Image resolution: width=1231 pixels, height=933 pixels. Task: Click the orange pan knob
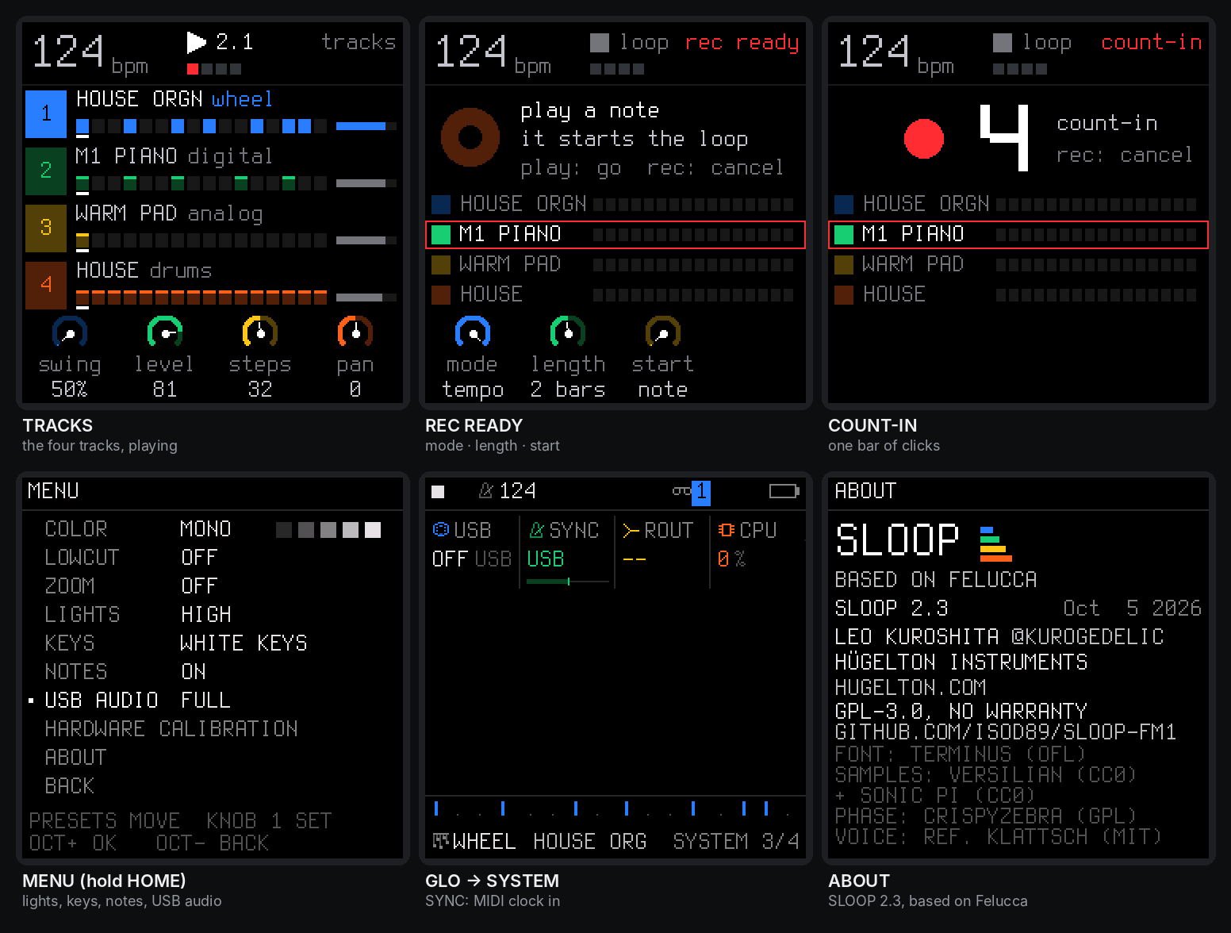click(x=355, y=332)
